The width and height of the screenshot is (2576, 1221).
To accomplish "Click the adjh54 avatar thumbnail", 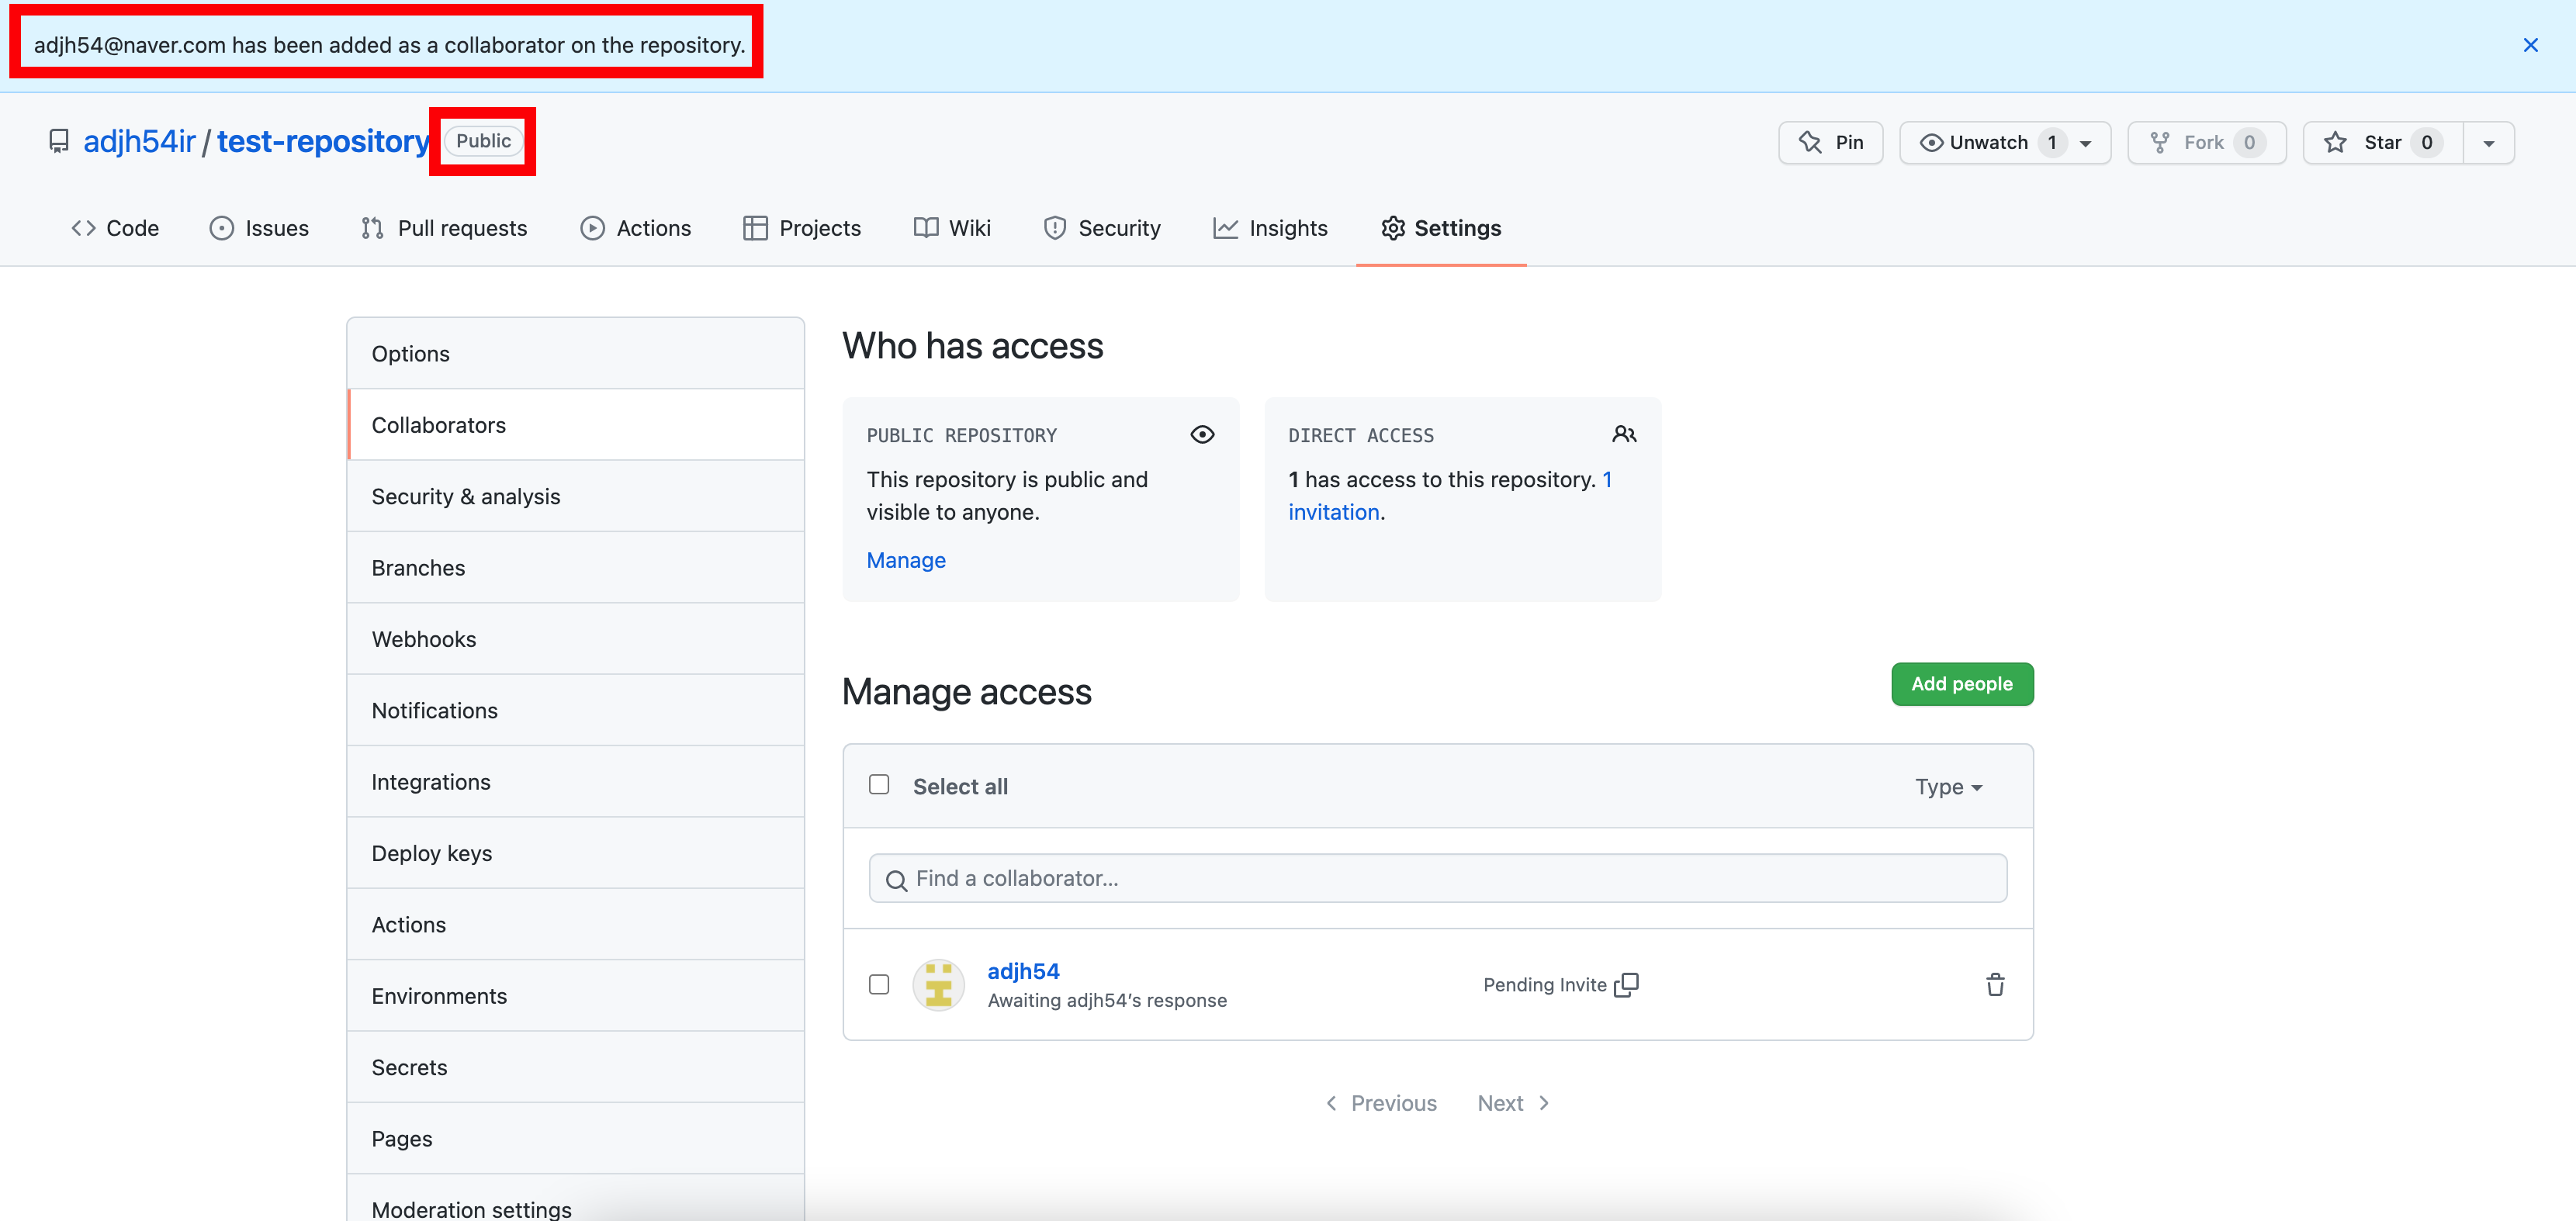I will (x=938, y=984).
